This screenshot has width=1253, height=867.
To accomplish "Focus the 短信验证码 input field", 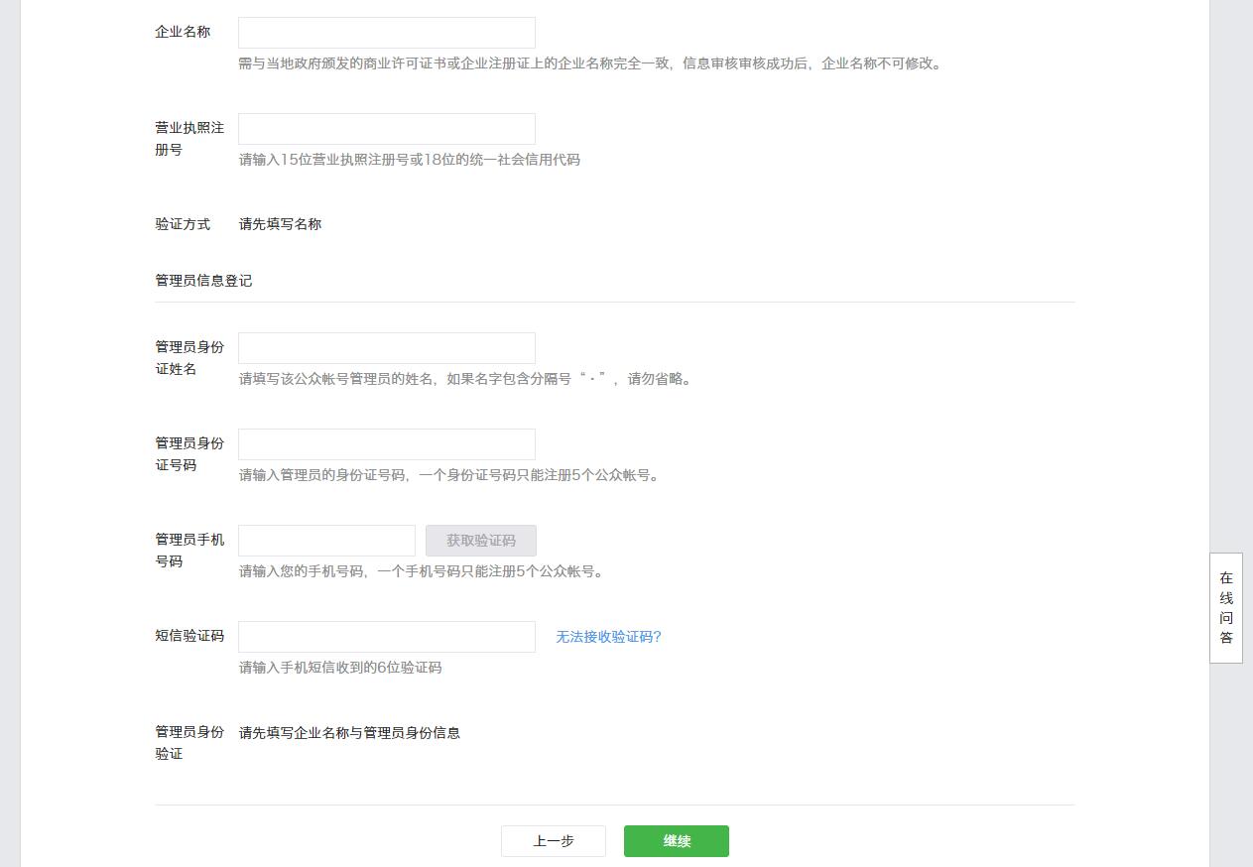I will (x=386, y=637).
